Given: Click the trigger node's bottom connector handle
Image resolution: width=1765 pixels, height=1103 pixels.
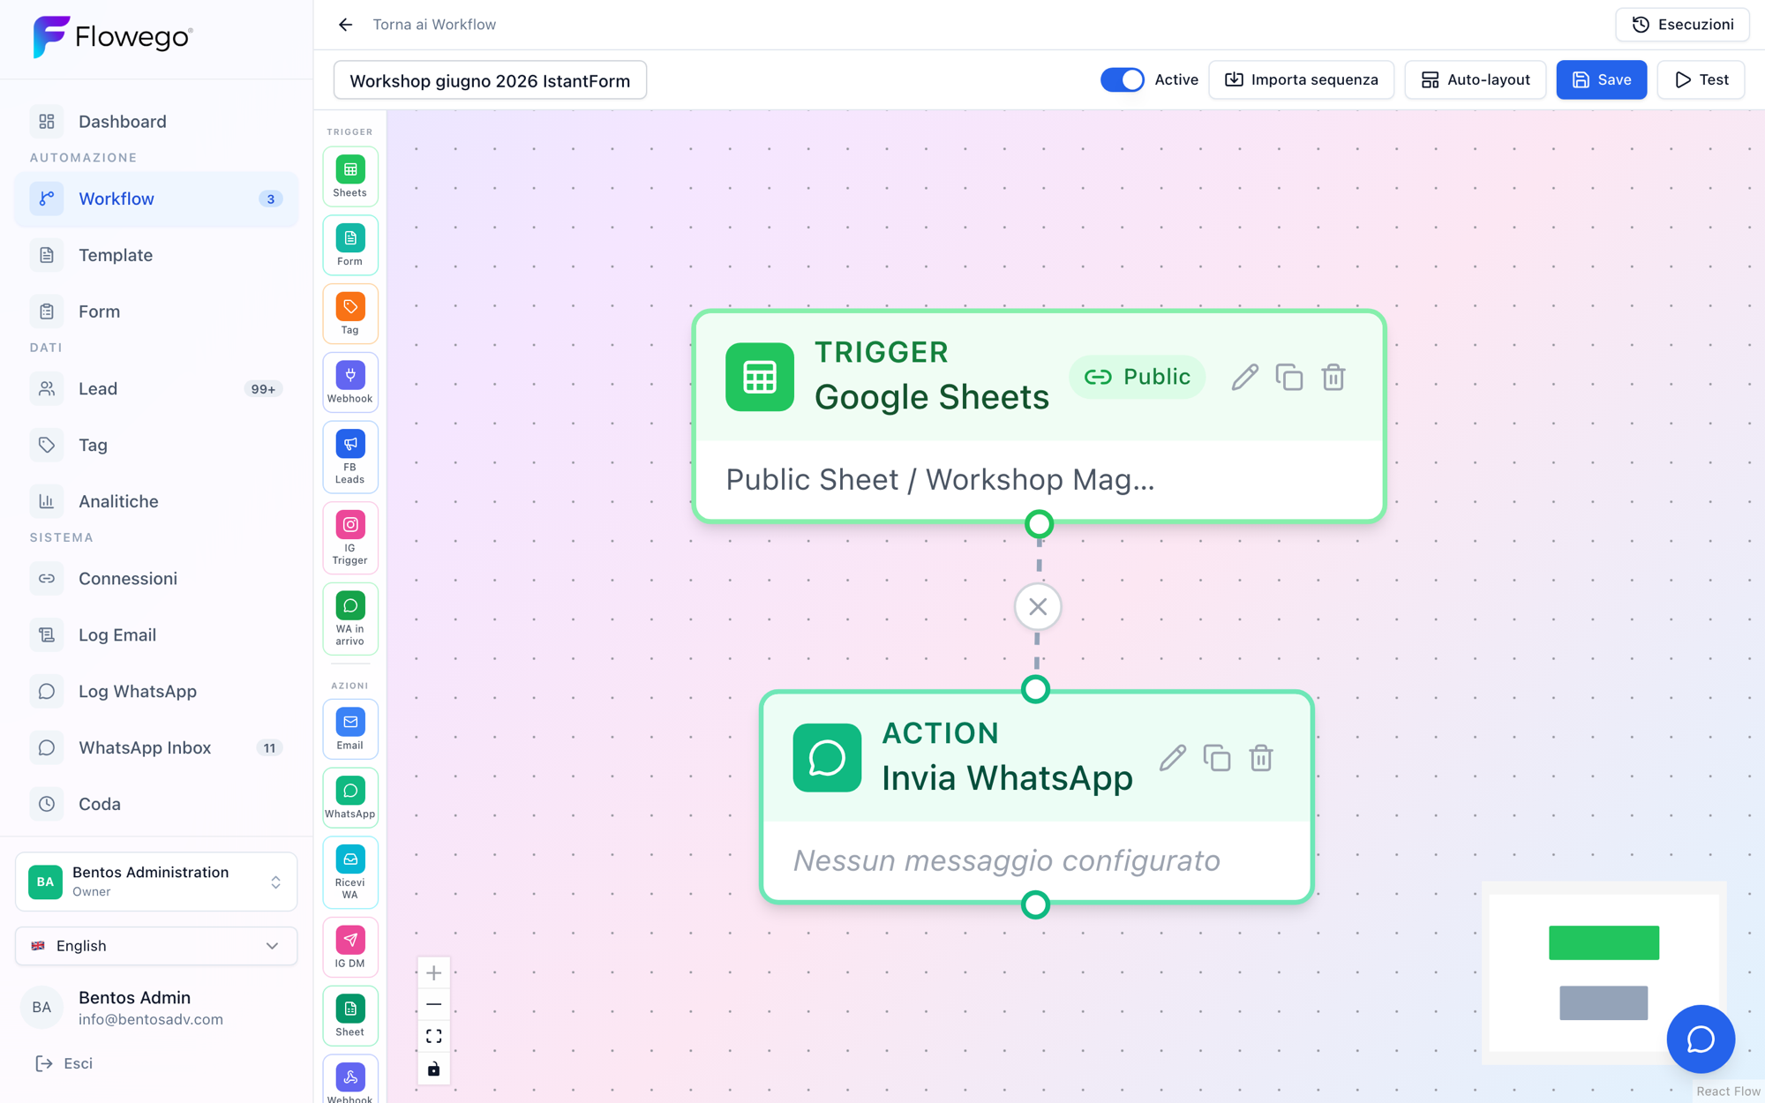Looking at the screenshot, I should [1039, 524].
